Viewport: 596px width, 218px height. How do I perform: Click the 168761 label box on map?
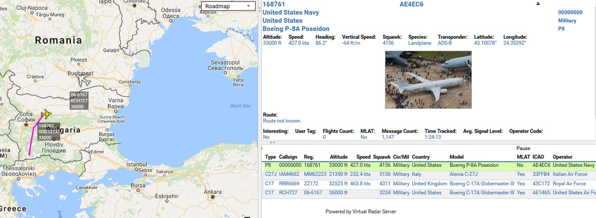(49, 131)
